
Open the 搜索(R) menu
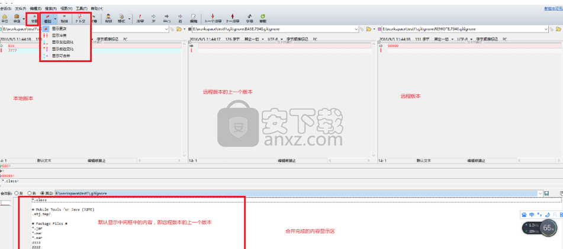(51, 8)
